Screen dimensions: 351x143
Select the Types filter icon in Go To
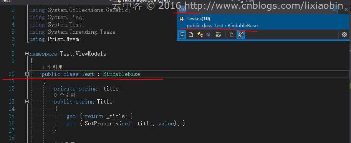(200, 35)
